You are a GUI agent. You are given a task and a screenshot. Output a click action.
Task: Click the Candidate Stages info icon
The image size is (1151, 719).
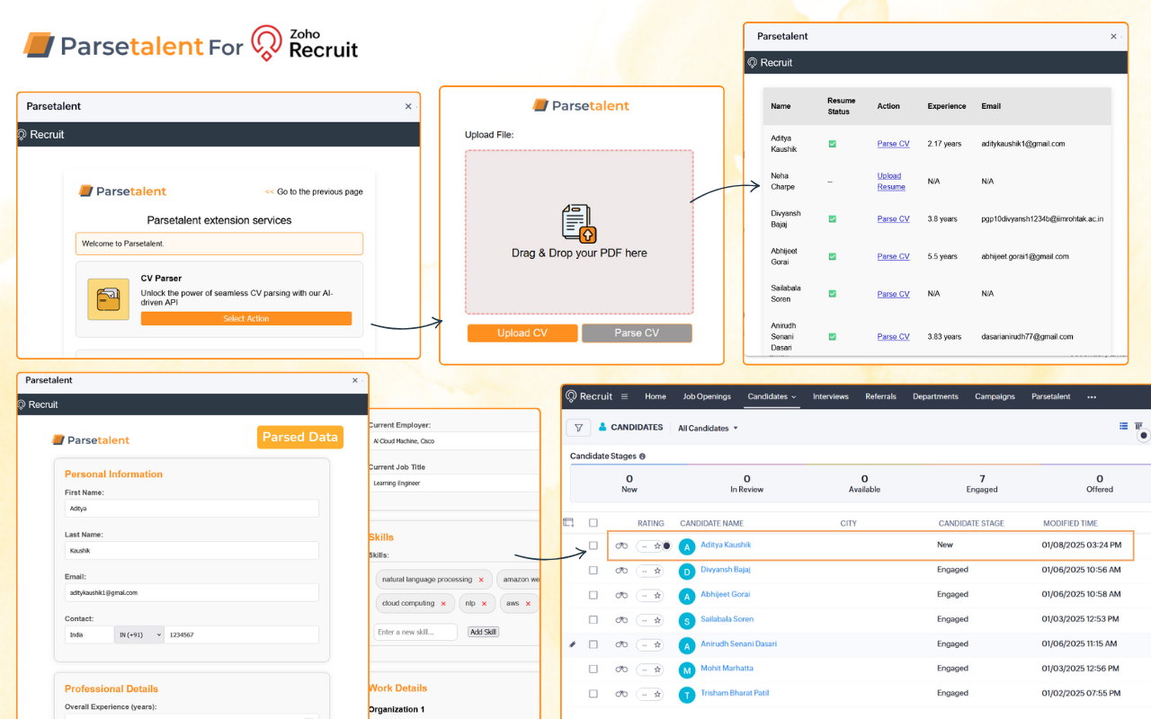coord(642,456)
